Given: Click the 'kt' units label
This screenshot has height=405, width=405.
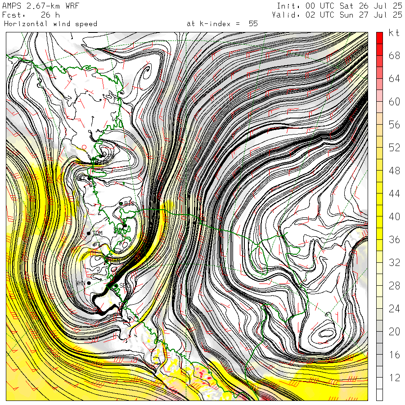Looking at the screenshot, I should pyautogui.click(x=394, y=32).
